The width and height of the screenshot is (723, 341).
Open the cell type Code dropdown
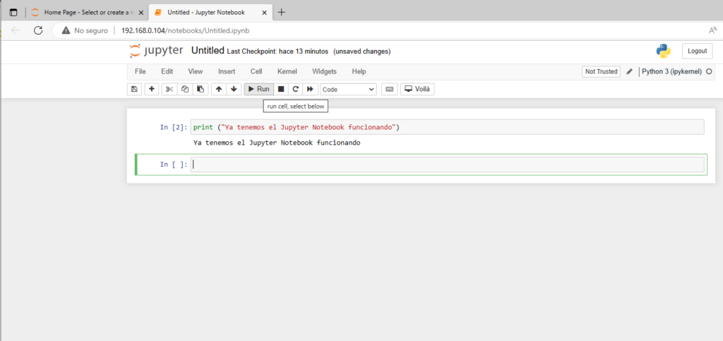pyautogui.click(x=348, y=90)
